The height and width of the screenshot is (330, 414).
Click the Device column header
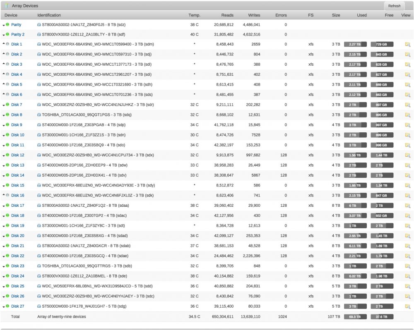point(11,15)
